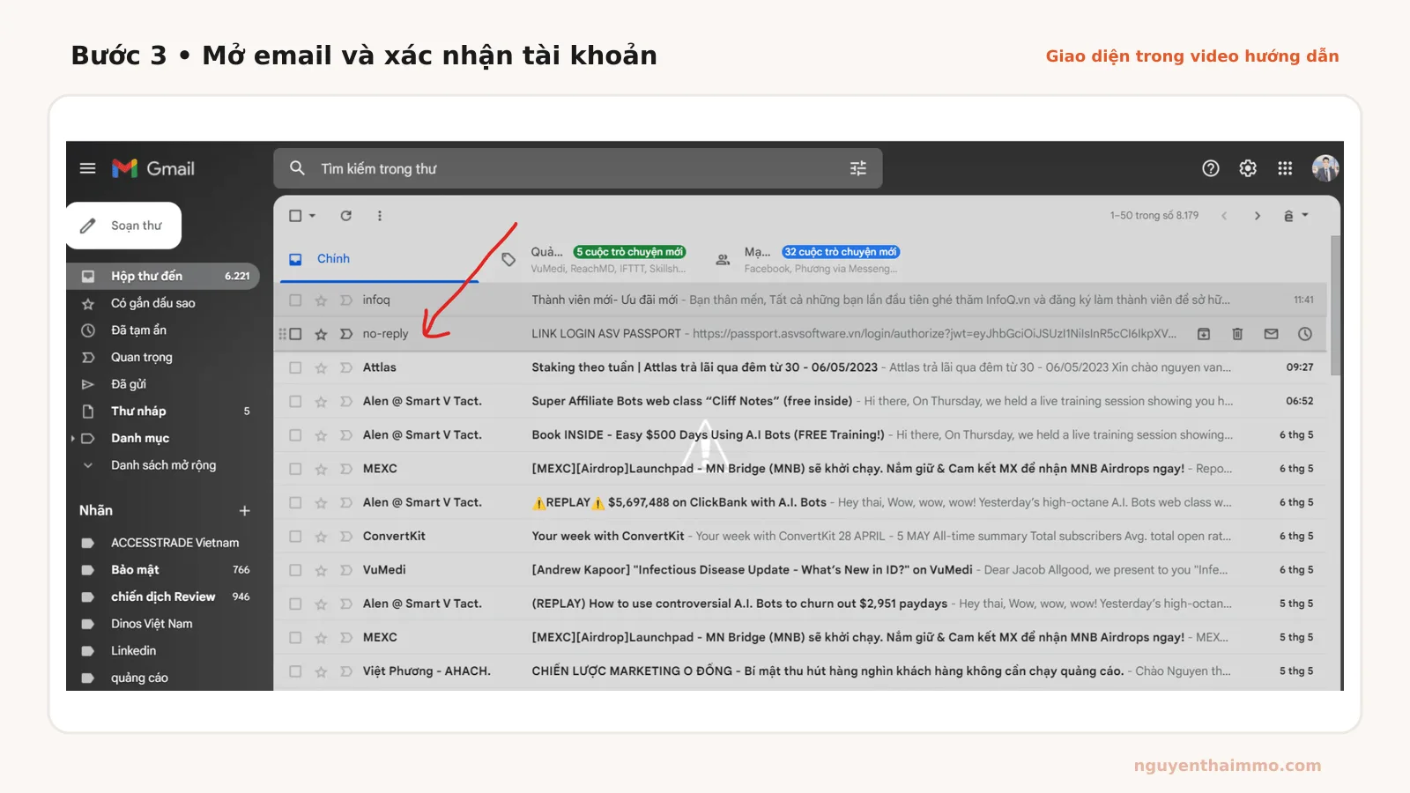Switch to the Chính primary tab

(x=379, y=259)
